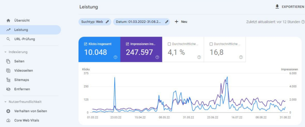This screenshot has width=305, height=127.
Task: Edit Suchtyp filter via pencil icon
Action: pos(107,22)
